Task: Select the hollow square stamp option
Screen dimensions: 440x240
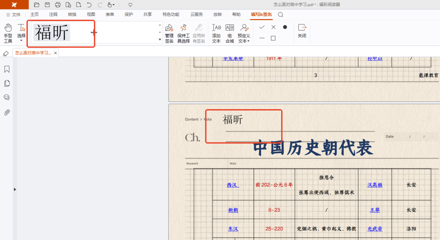Action: tap(273, 38)
